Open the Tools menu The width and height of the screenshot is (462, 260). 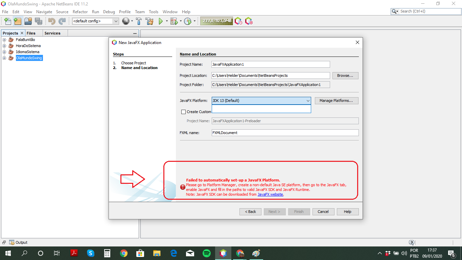(x=154, y=12)
